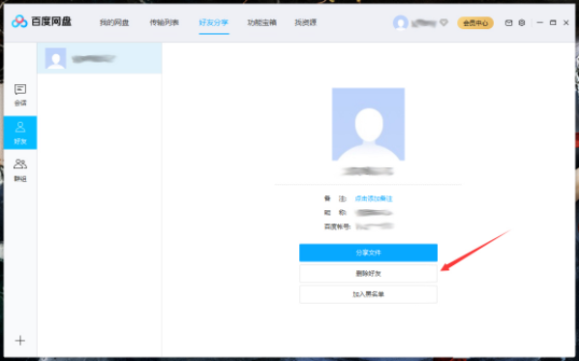Select the 好友 sidebar section
Screen dimensions: 579x361
click(x=20, y=133)
